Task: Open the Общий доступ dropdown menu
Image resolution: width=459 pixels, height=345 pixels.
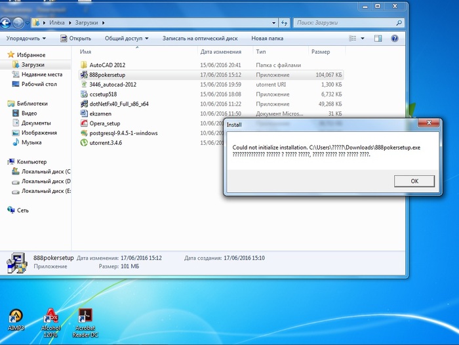Action: point(126,38)
